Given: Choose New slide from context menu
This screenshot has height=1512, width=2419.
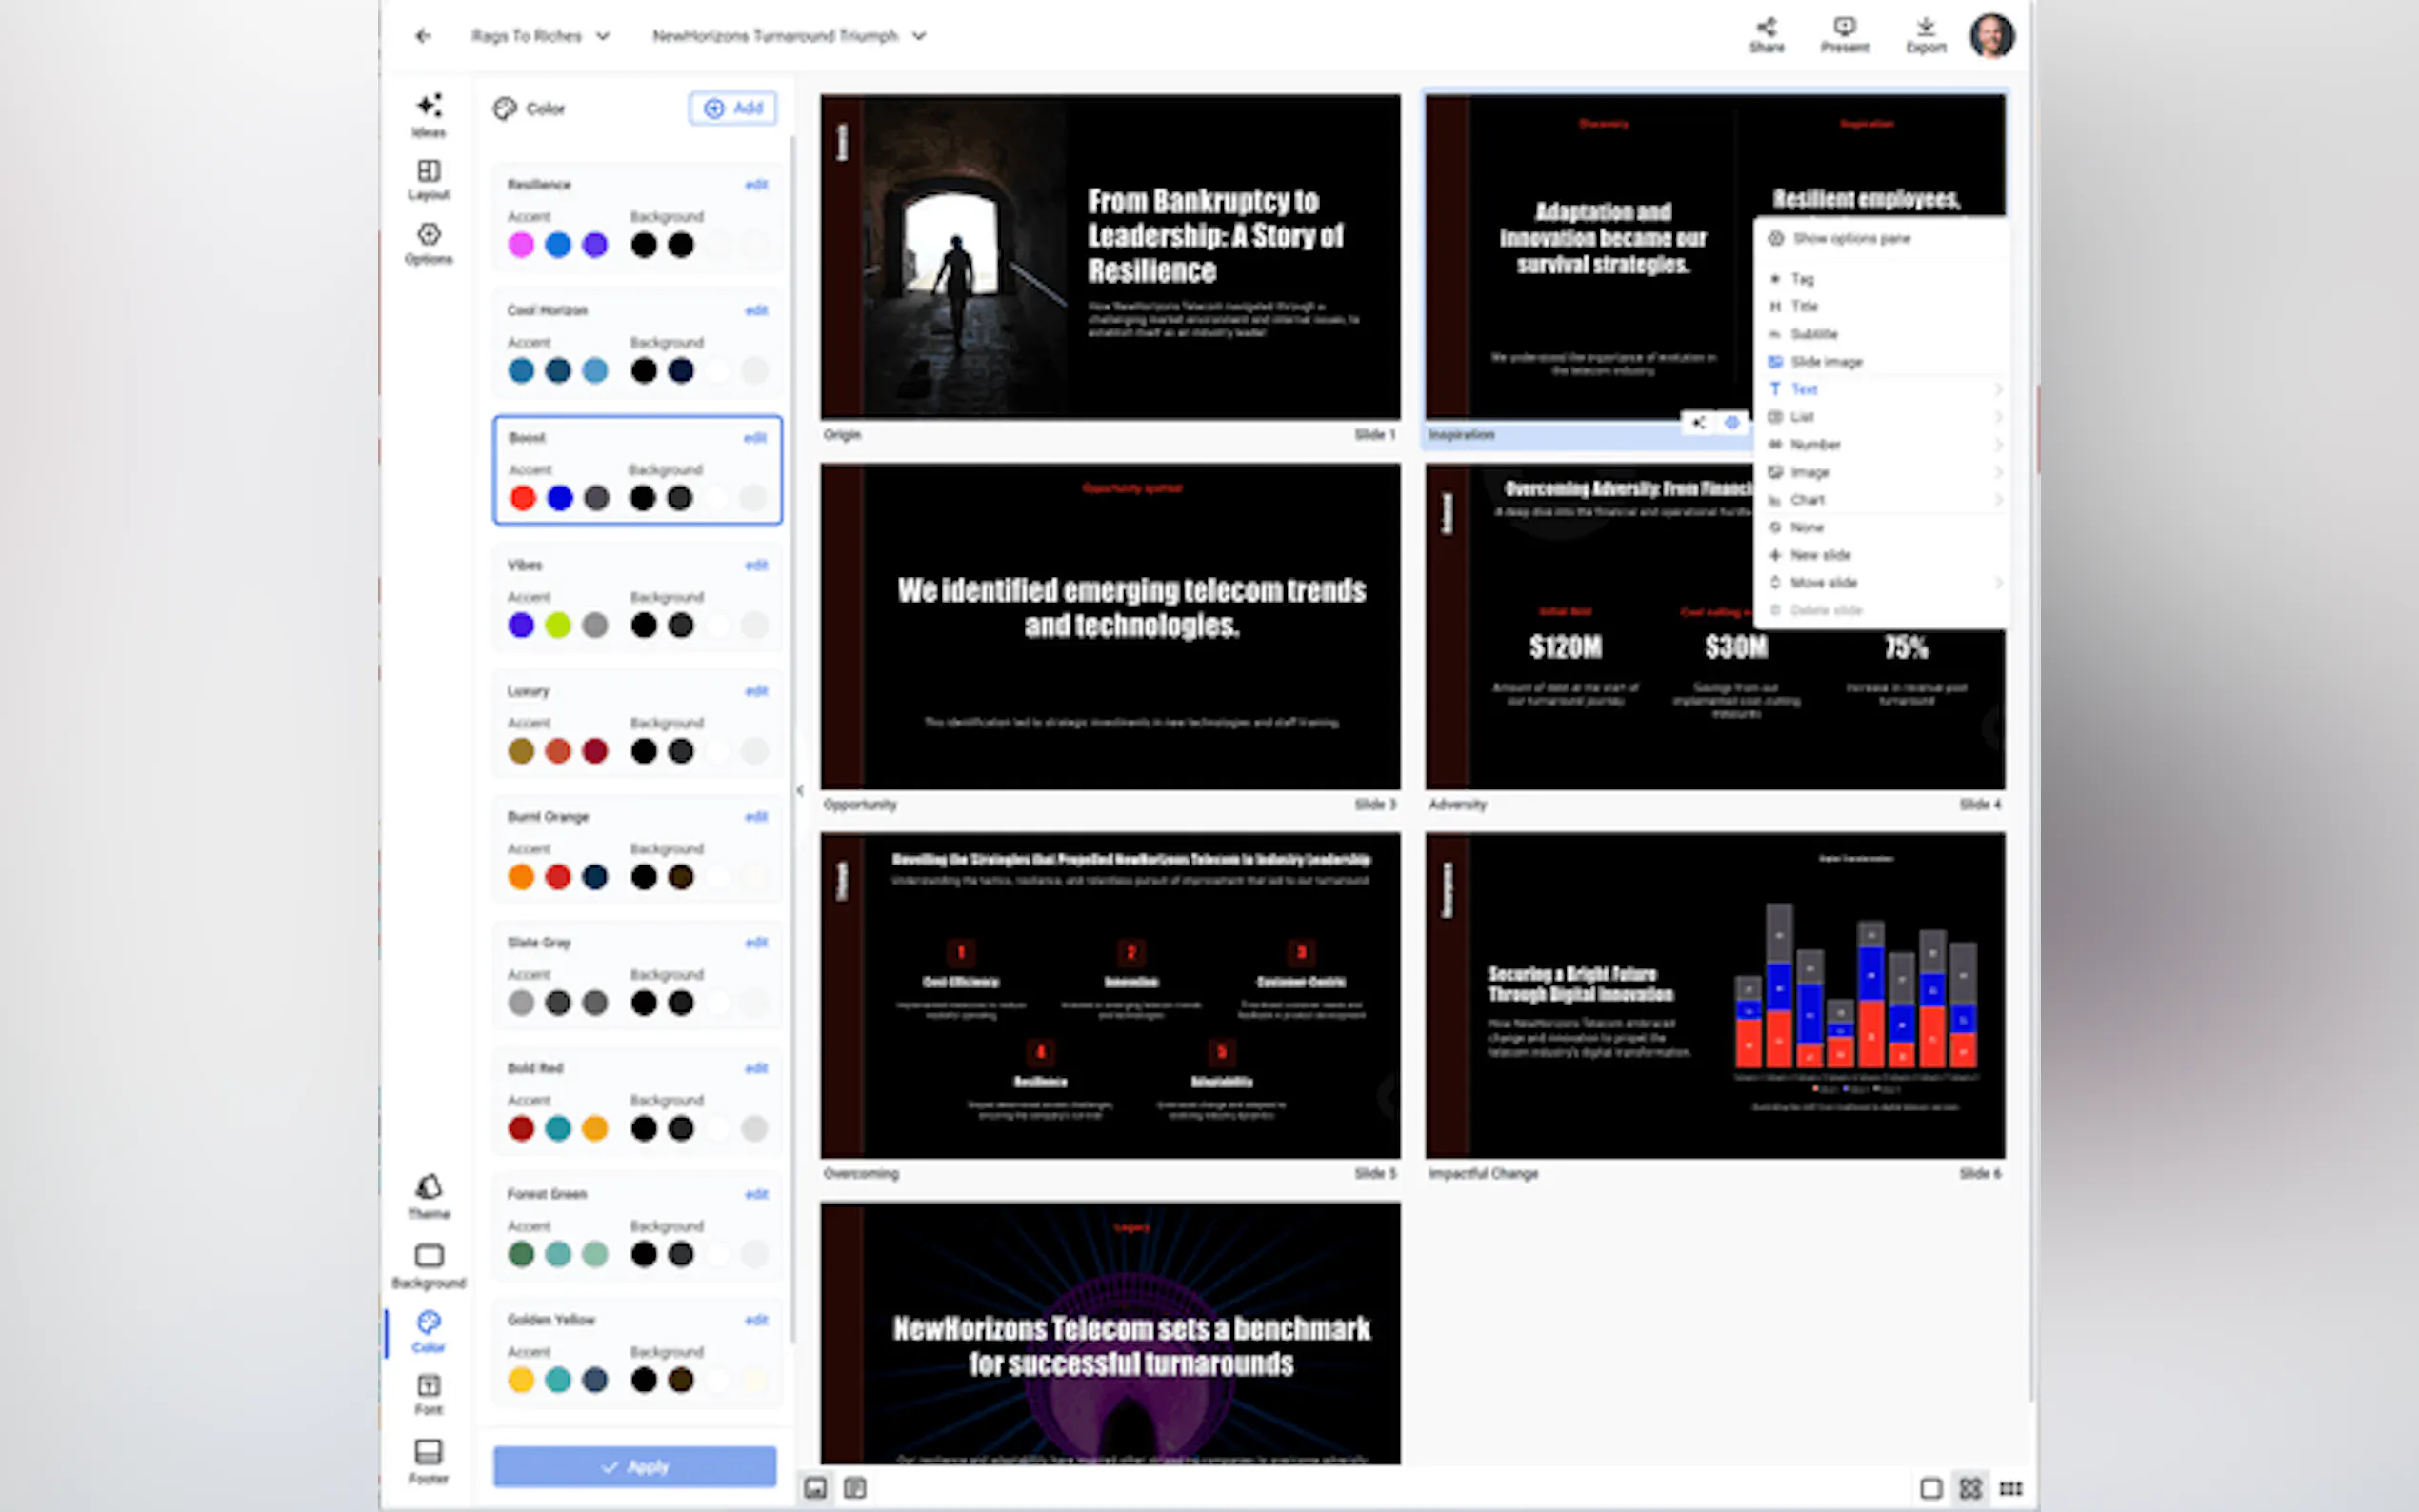Looking at the screenshot, I should (1820, 555).
